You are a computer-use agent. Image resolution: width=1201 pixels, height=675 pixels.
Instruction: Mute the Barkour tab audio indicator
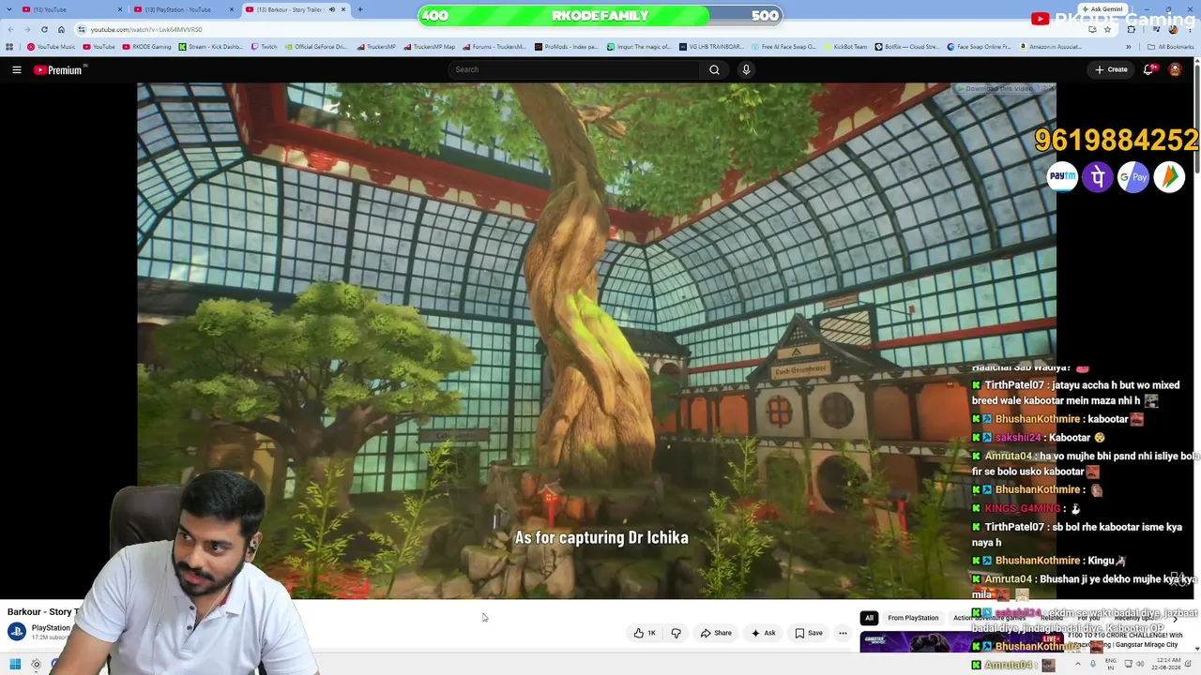point(331,9)
